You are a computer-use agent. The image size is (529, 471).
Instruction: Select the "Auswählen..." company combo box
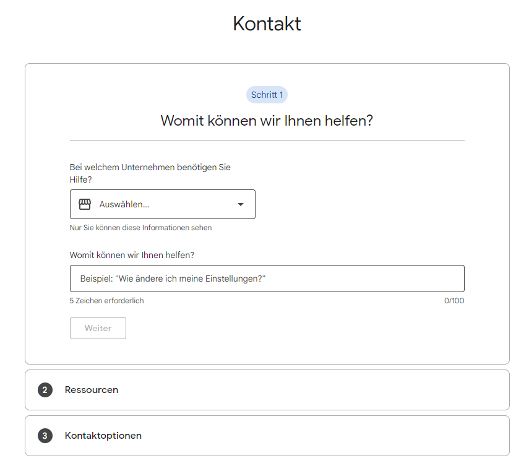point(162,204)
